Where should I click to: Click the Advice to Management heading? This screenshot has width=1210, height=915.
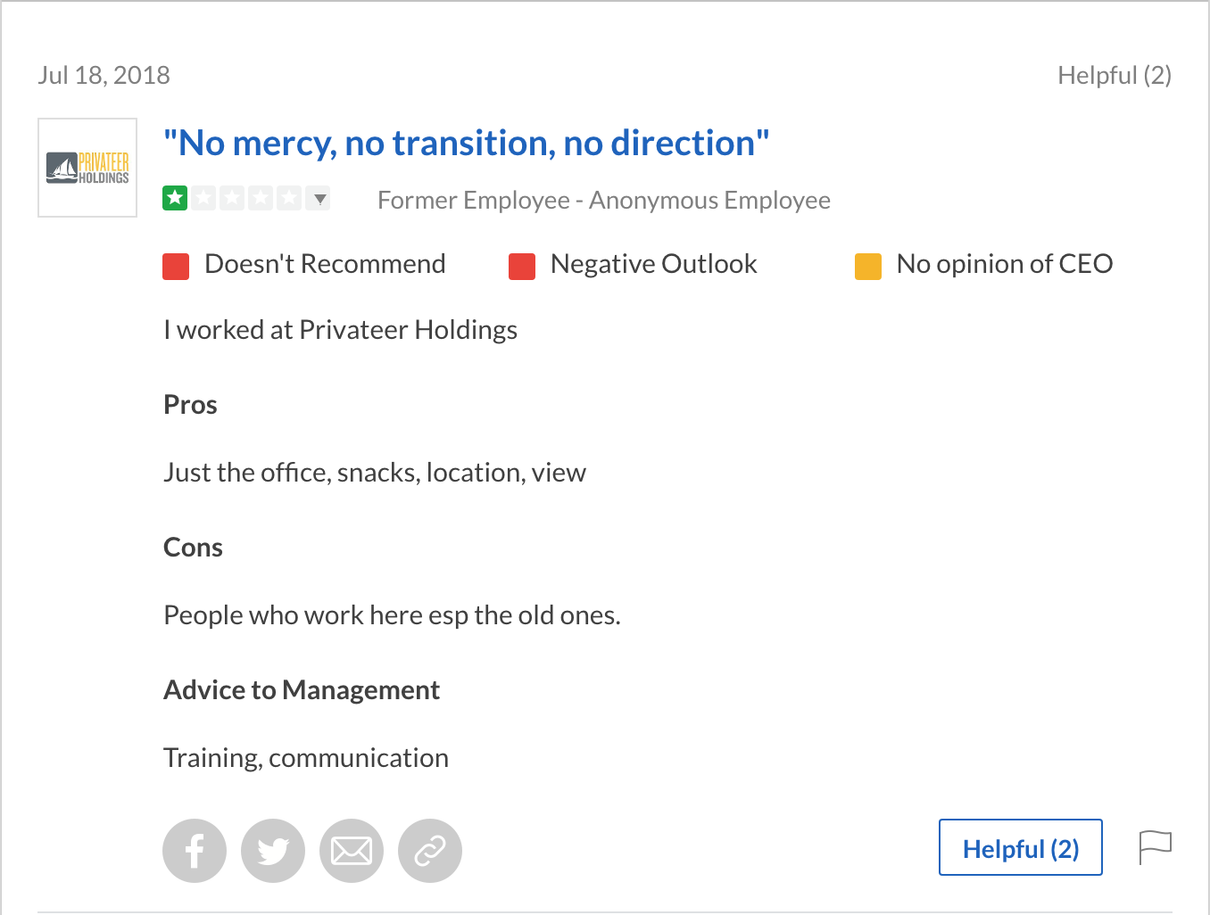(302, 690)
